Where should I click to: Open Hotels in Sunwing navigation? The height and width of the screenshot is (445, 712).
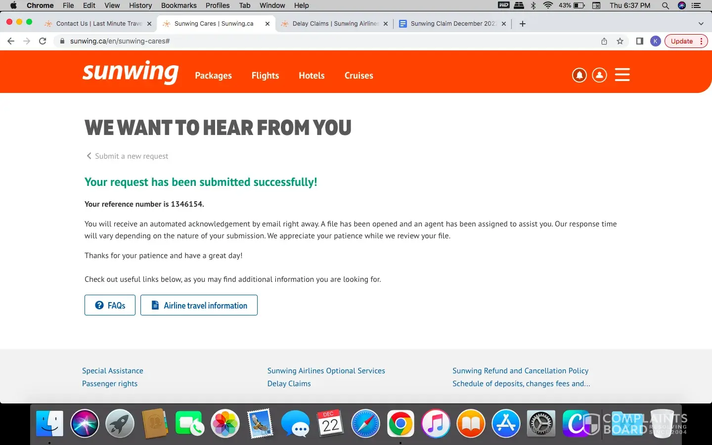[311, 76]
